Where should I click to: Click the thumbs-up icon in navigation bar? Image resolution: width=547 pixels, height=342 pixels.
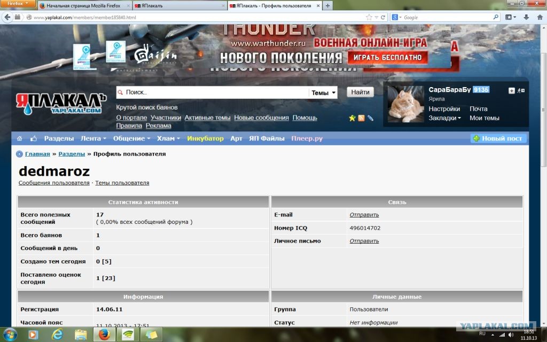34,138
